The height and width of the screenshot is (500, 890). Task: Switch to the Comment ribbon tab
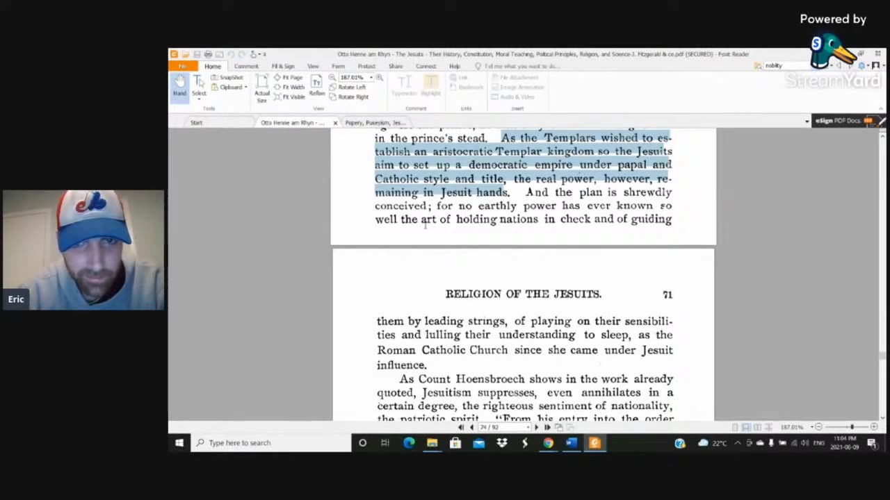pos(246,66)
